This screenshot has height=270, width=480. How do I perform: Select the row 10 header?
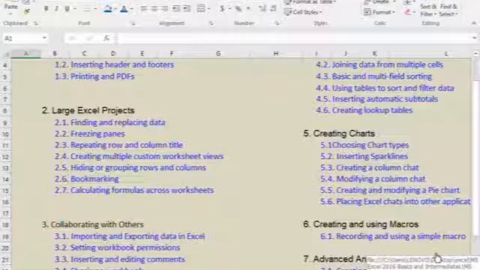pos(5,134)
